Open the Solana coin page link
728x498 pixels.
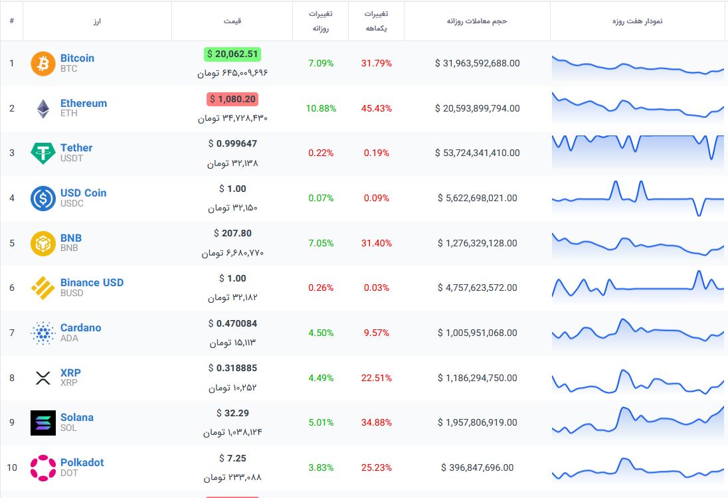pyautogui.click(x=76, y=417)
